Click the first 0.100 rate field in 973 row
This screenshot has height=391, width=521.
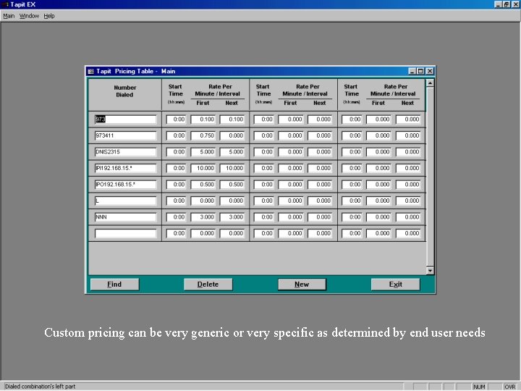[203, 119]
